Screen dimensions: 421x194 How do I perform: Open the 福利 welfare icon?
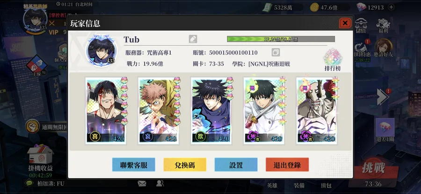383,26
